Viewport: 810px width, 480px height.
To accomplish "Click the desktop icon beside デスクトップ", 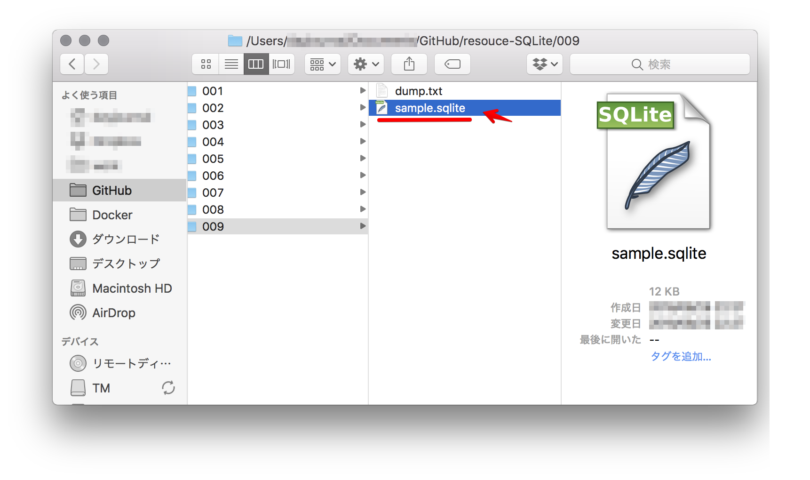I will (78, 264).
